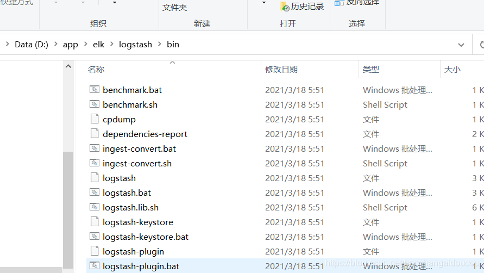This screenshot has width=484, height=273.
Task: Expand the chevron after app breadcrumb
Action: pyautogui.click(x=85, y=44)
